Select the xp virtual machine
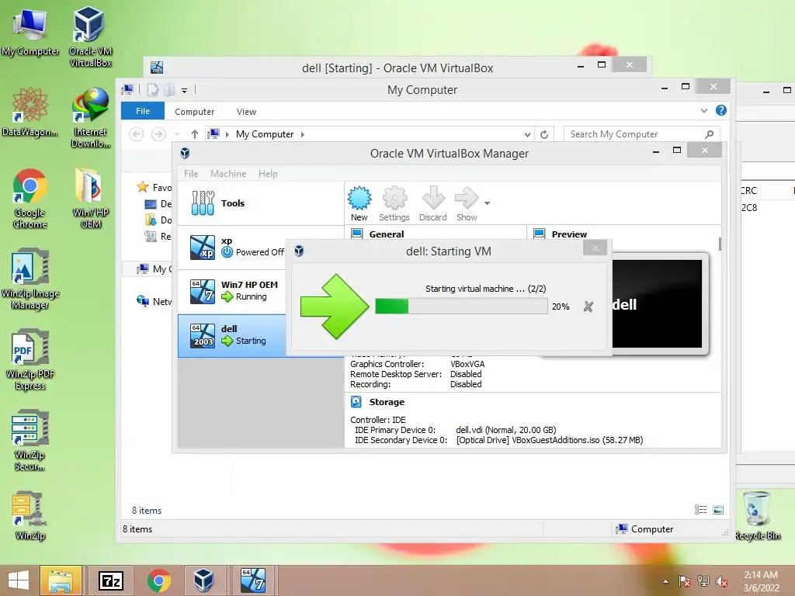This screenshot has height=596, width=795. pyautogui.click(x=231, y=247)
